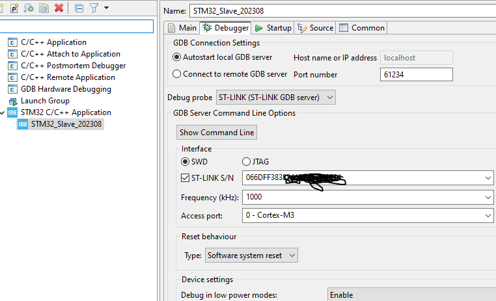This screenshot has width=496, height=301.
Task: Click the STM32 C/C++ Application label
Action: click(x=66, y=112)
